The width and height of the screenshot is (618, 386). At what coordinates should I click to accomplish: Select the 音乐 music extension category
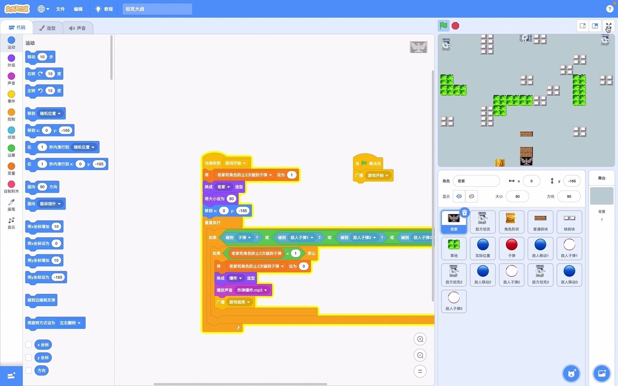point(11,223)
